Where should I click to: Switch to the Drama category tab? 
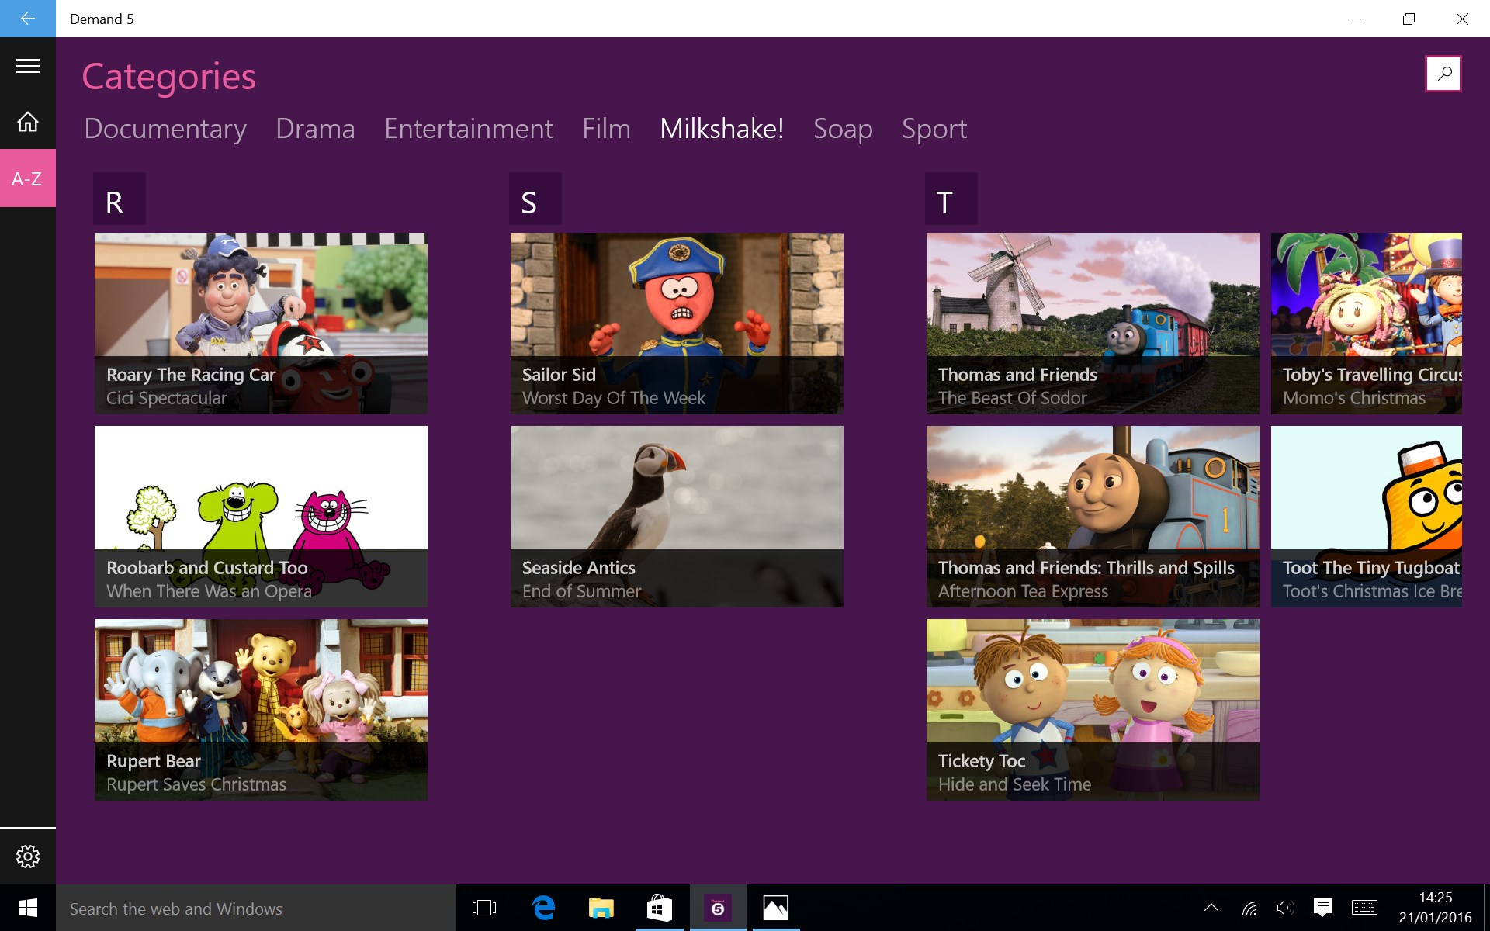315,129
